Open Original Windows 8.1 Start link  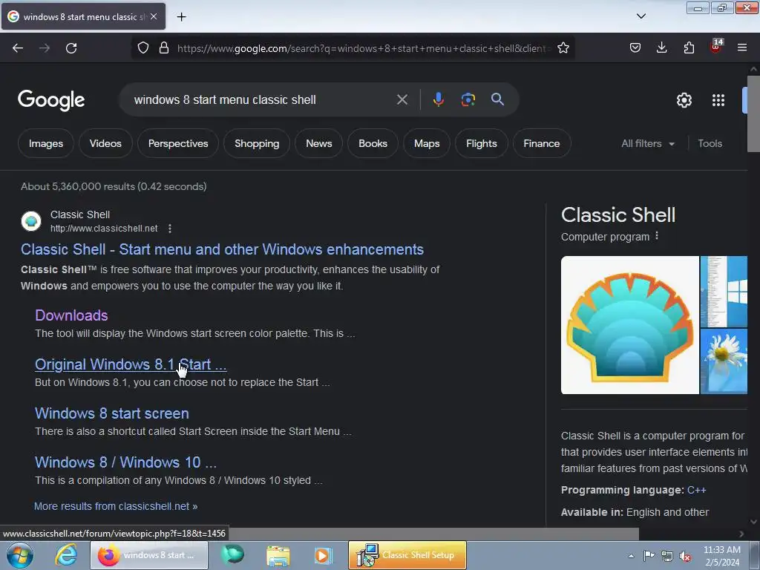pyautogui.click(x=131, y=364)
